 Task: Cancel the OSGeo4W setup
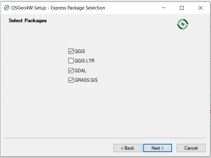pos(191,148)
